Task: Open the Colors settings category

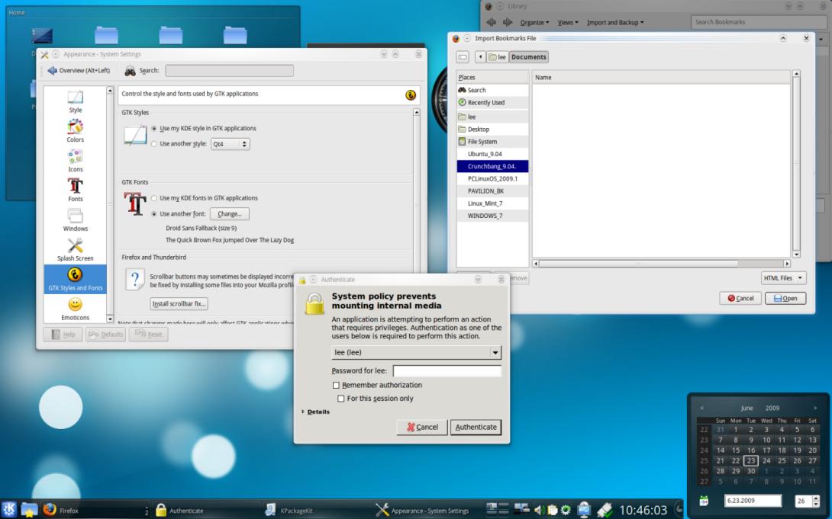Action: [76, 127]
